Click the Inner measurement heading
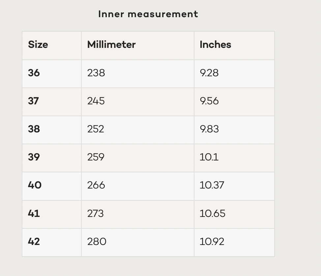 click(148, 14)
